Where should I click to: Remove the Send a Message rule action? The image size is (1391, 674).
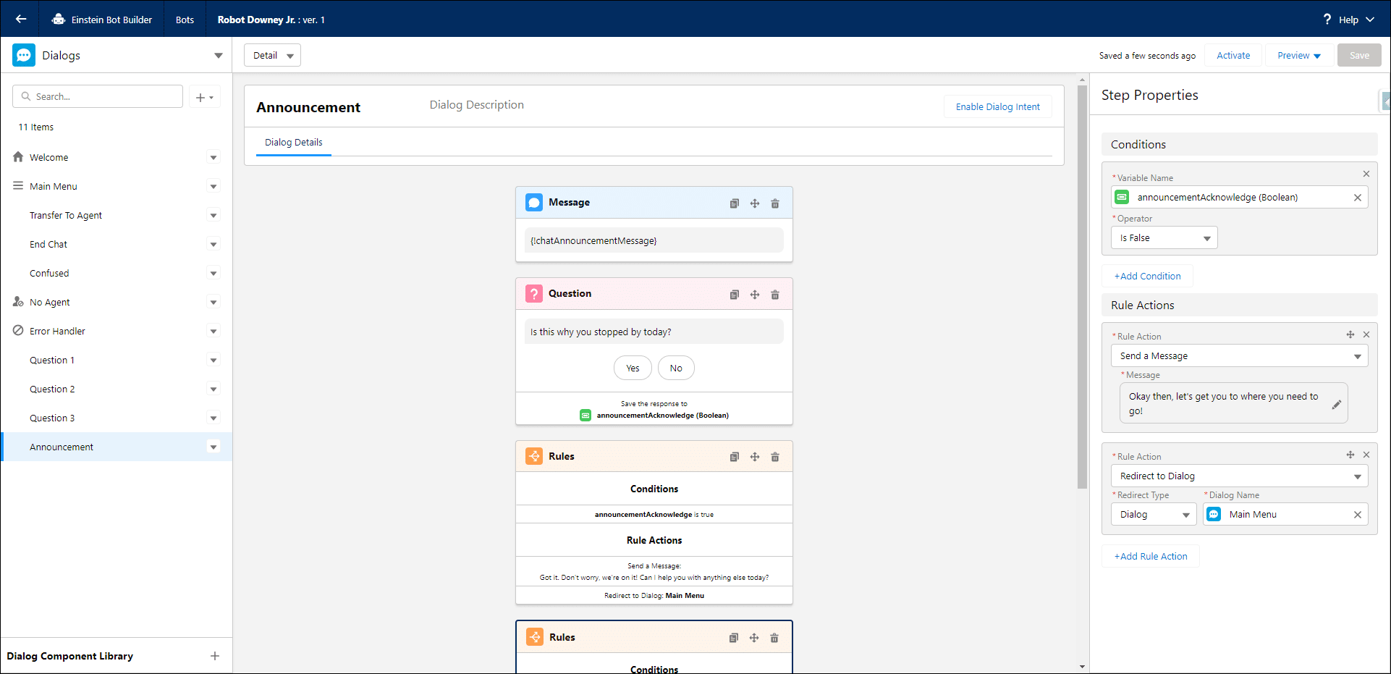[1366, 334]
